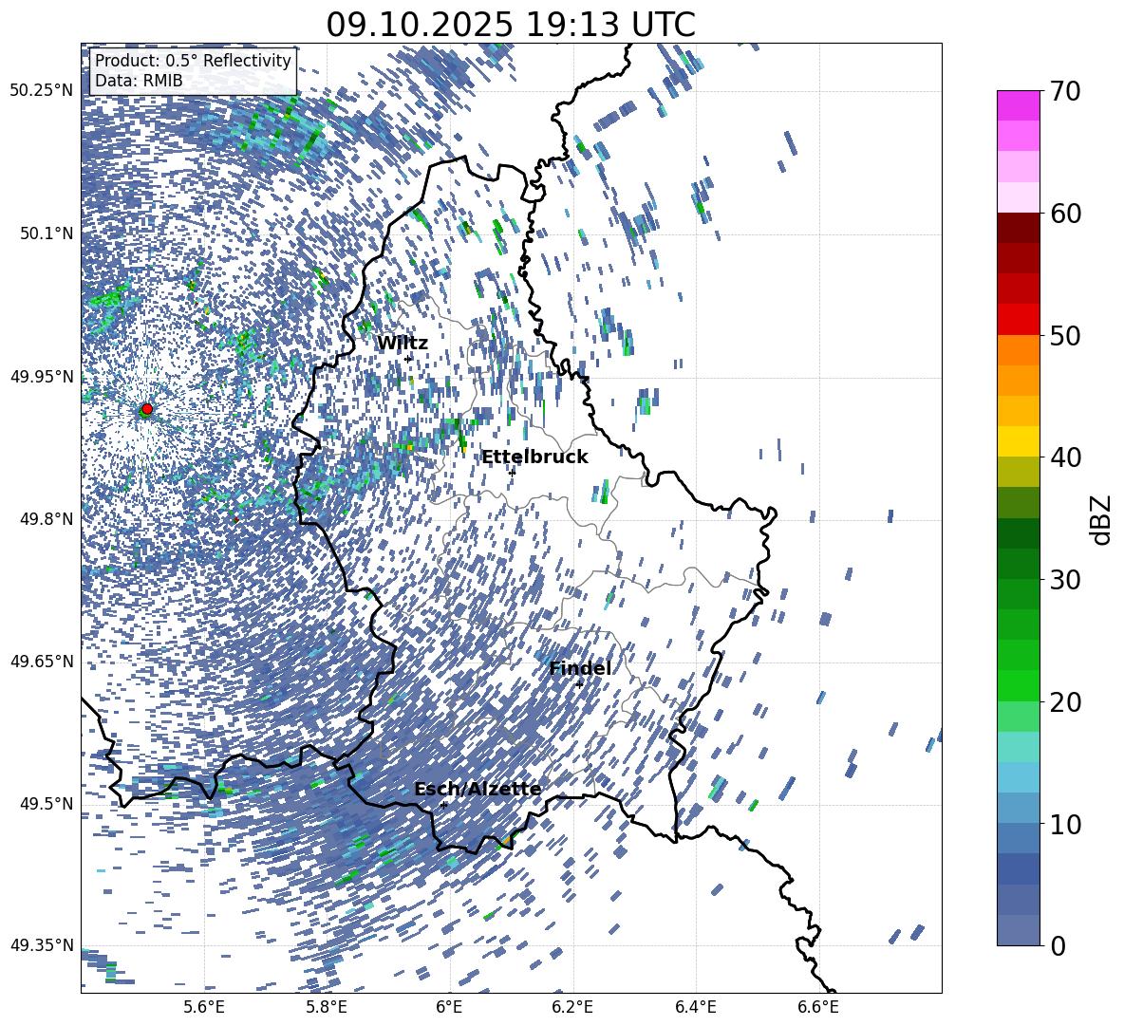Click the colorbar tick label 60
Image resolution: width=1124 pixels, height=1026 pixels.
(1064, 214)
